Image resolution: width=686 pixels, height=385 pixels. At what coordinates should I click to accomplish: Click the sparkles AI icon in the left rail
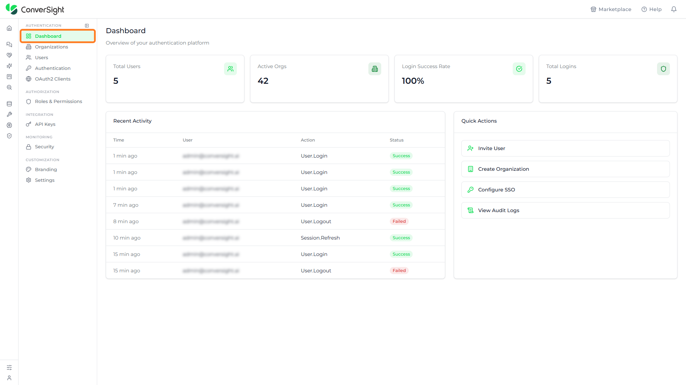tap(9, 66)
